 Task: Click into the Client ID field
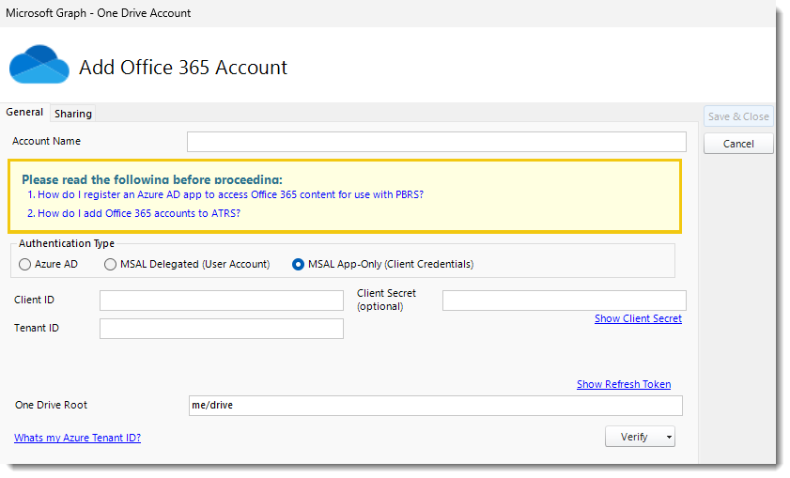221,301
